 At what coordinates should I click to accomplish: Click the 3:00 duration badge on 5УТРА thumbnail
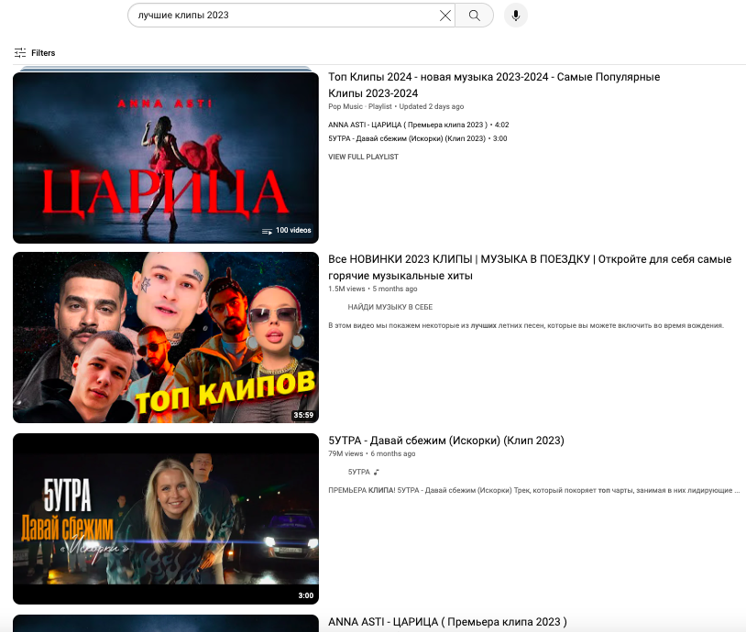(306, 595)
